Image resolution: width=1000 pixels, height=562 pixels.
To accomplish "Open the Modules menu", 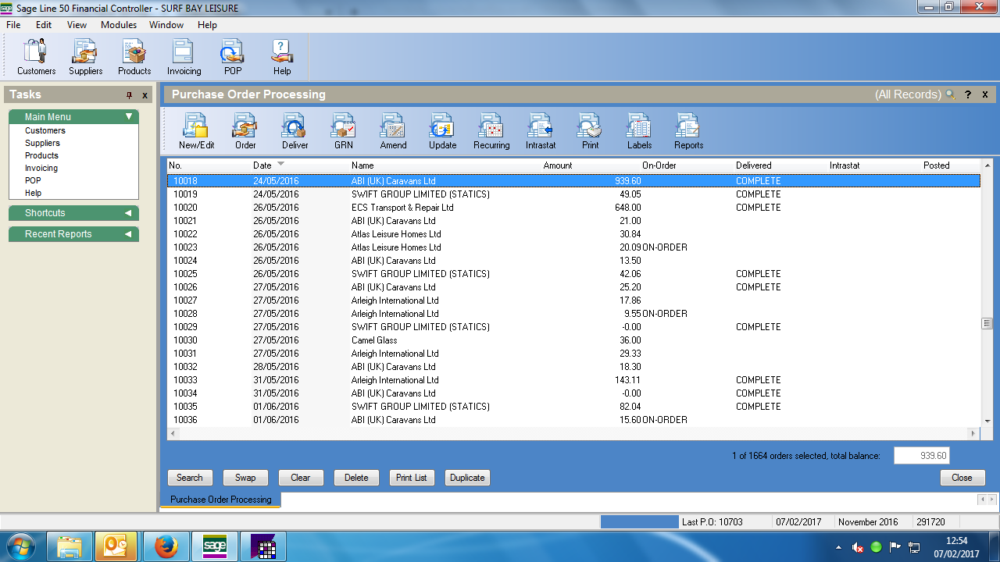I will click(119, 25).
